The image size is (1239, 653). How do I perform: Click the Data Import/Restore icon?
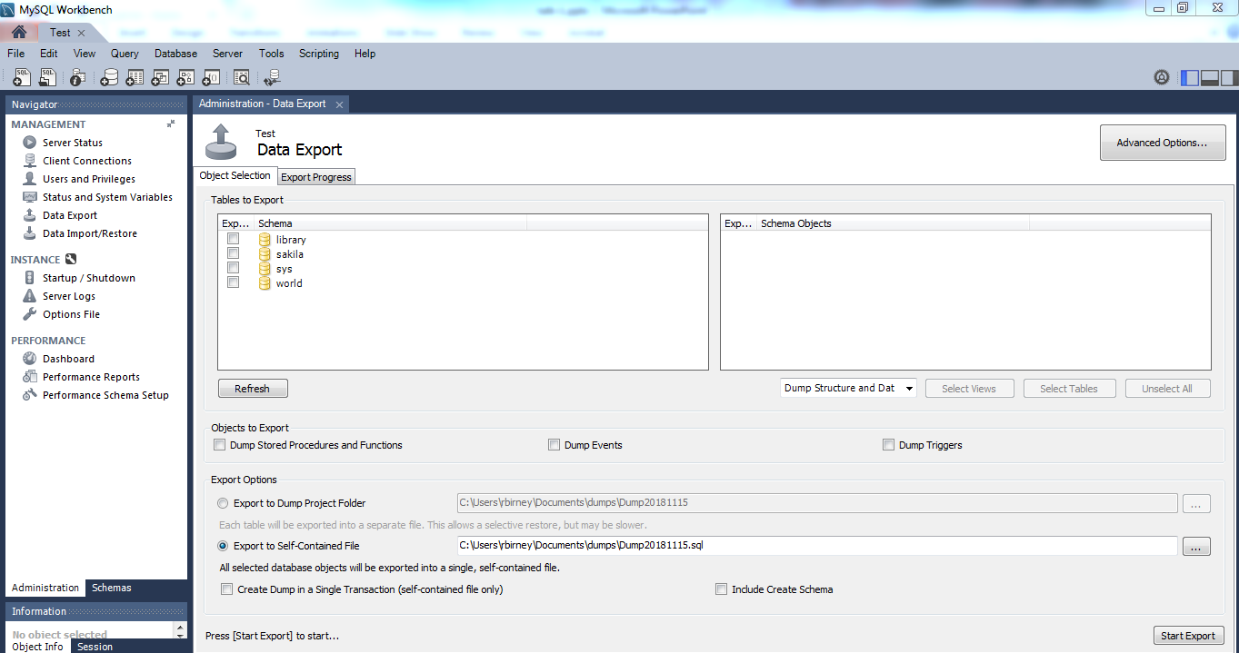tap(30, 233)
